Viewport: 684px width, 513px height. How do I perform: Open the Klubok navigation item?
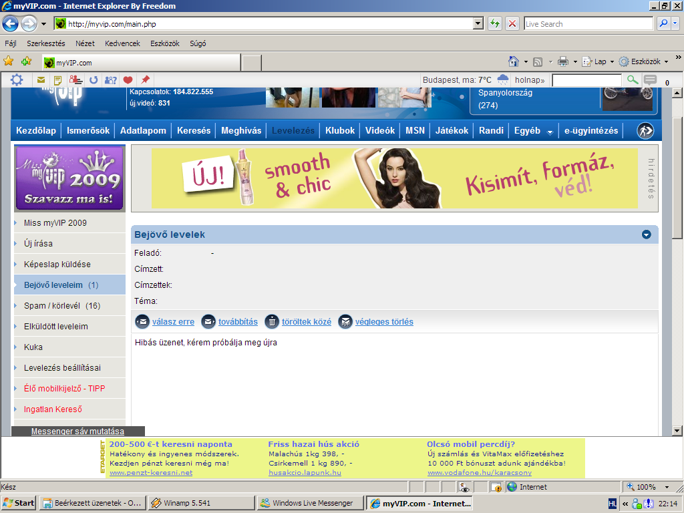340,130
